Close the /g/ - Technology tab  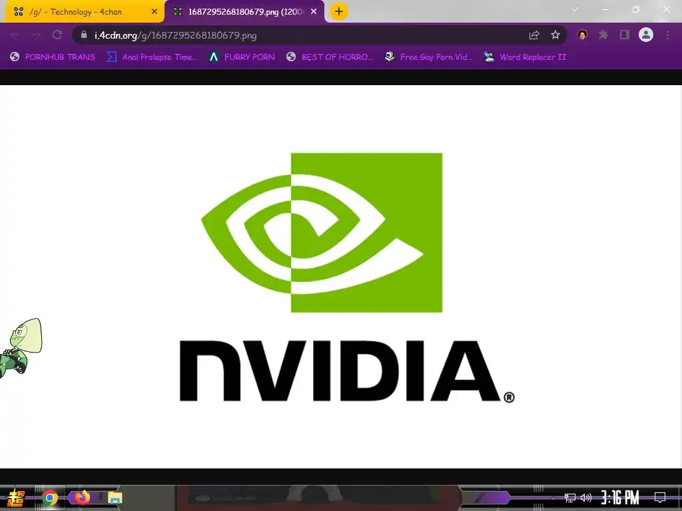[155, 12]
